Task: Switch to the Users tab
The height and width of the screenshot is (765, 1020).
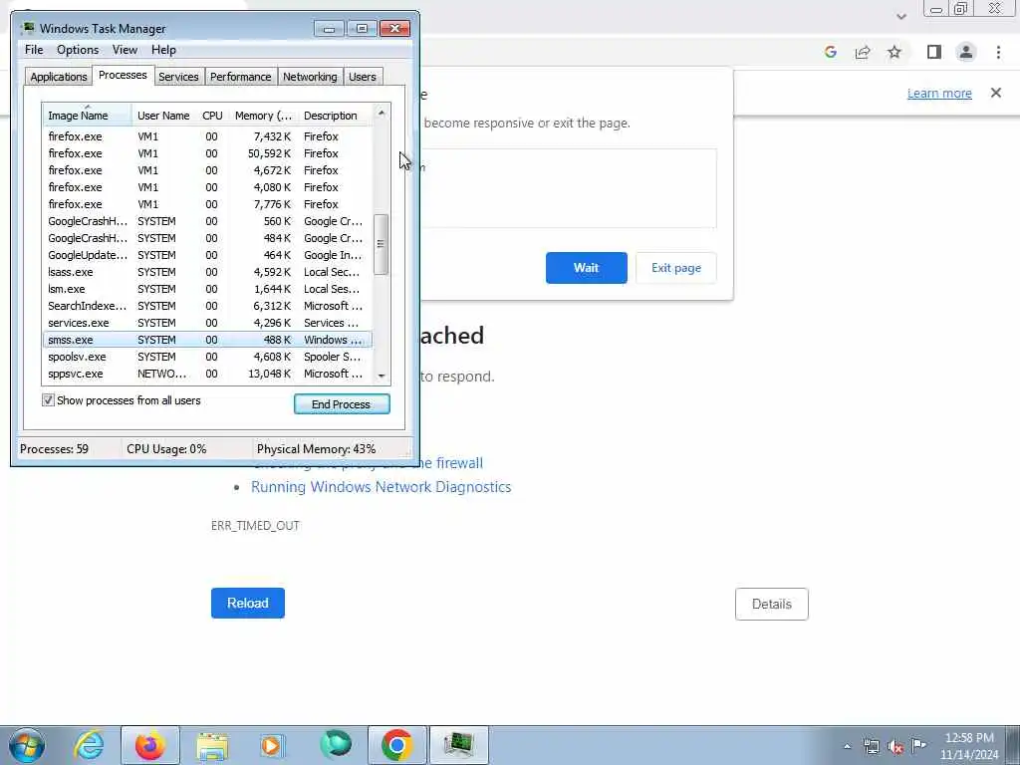Action: pos(363,77)
